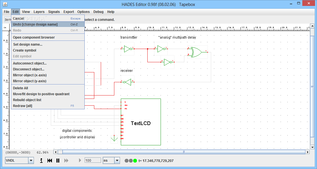Click the 'transmitter' label
Screen dimensions: 317x169
tap(129, 37)
